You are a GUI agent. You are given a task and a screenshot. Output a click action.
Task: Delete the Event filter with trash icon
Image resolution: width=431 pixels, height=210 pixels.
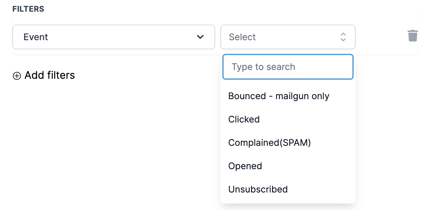412,36
